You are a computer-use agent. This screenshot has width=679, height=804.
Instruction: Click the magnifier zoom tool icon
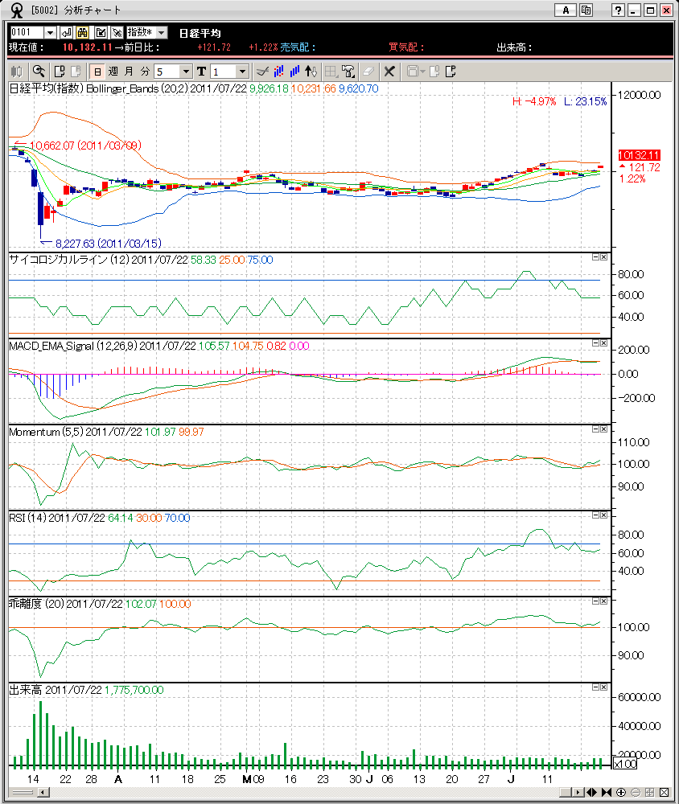pyautogui.click(x=38, y=71)
